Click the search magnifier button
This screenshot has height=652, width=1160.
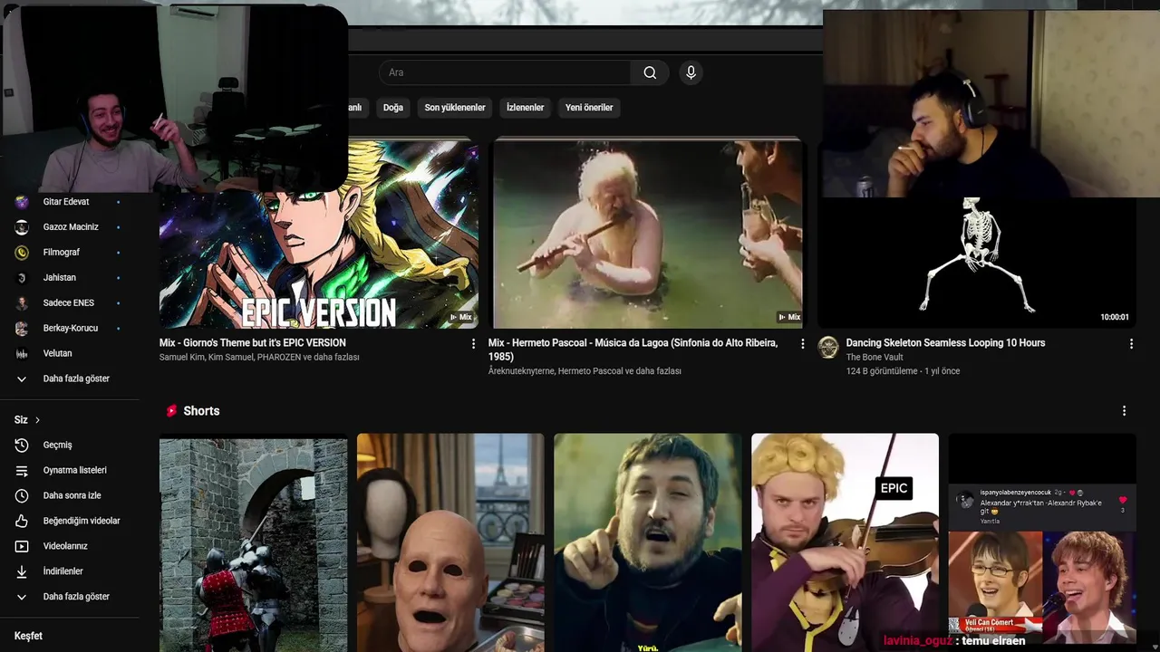(x=650, y=72)
